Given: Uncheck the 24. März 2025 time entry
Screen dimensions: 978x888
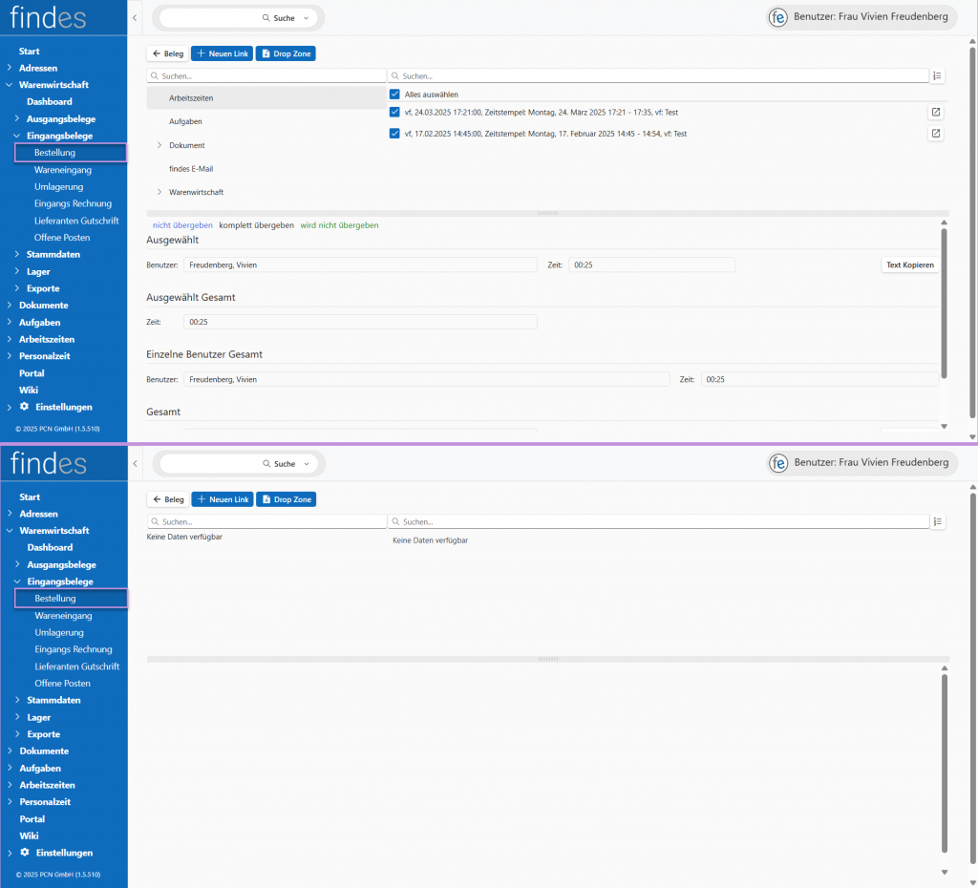Looking at the screenshot, I should point(394,112).
